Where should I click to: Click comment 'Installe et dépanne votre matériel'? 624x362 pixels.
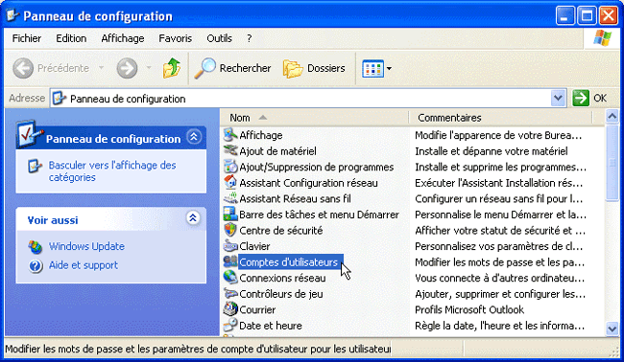click(492, 151)
